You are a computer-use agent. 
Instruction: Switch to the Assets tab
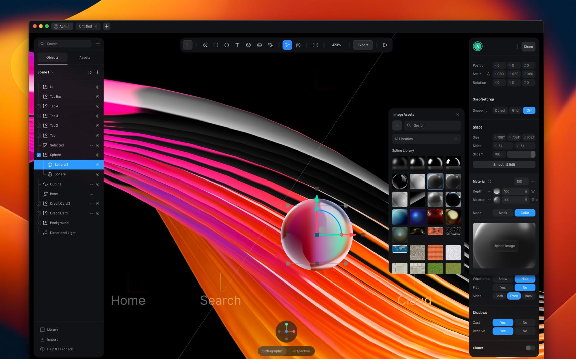[84, 57]
